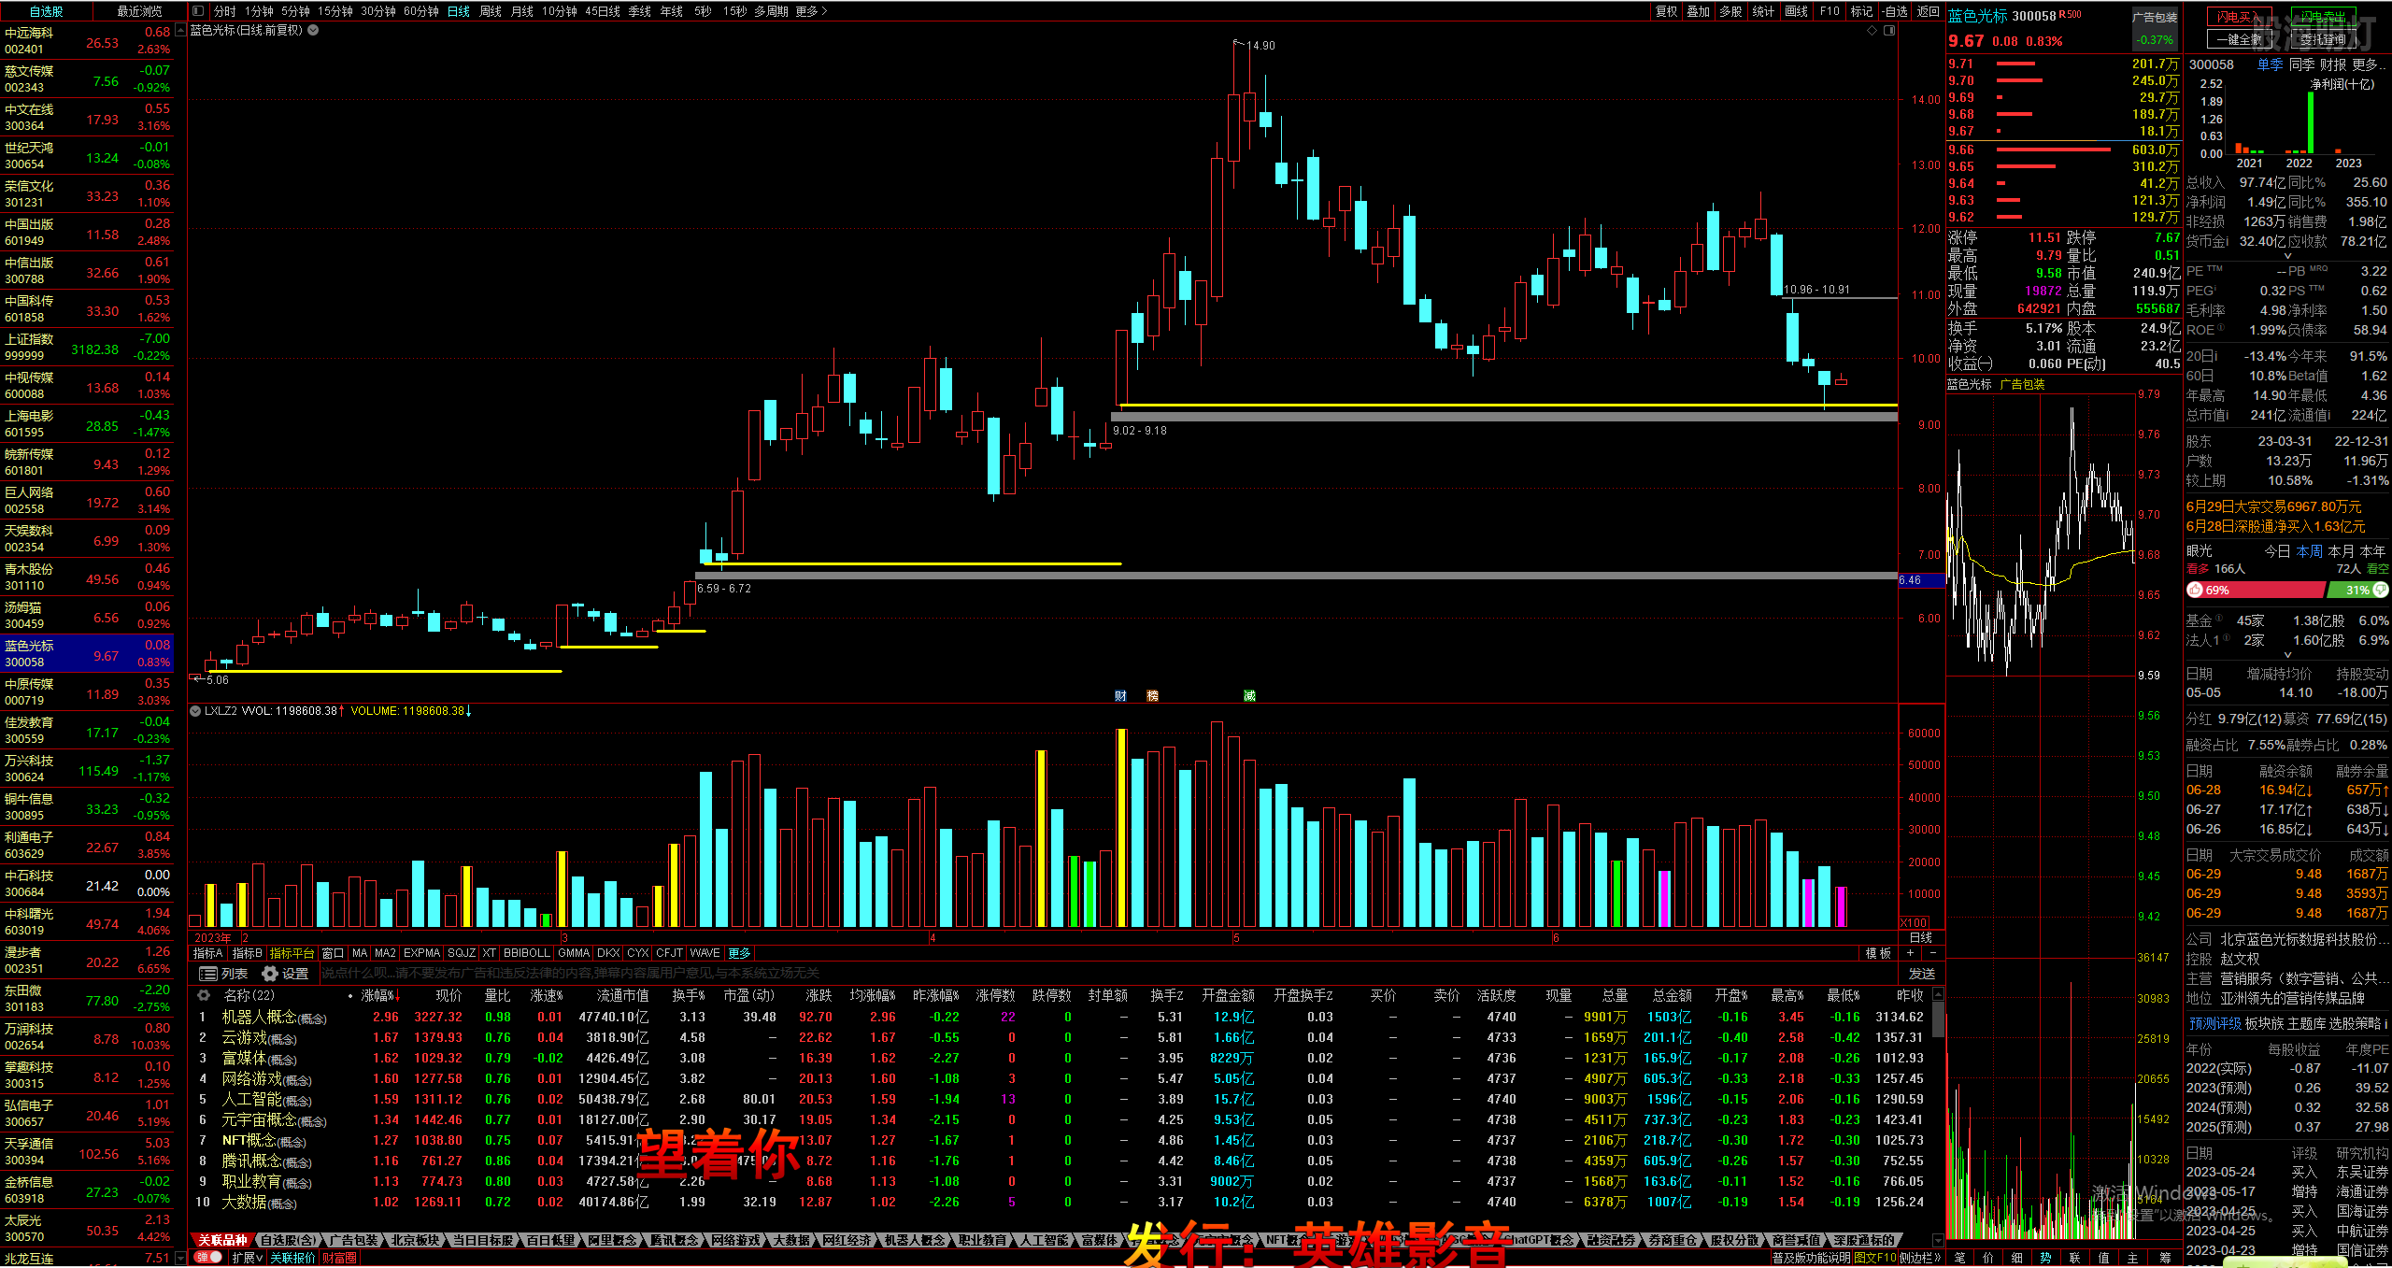Screen dimensions: 2392x1268
Task: Select the 势 tab in bottom-right bar
Action: pos(2046,1258)
